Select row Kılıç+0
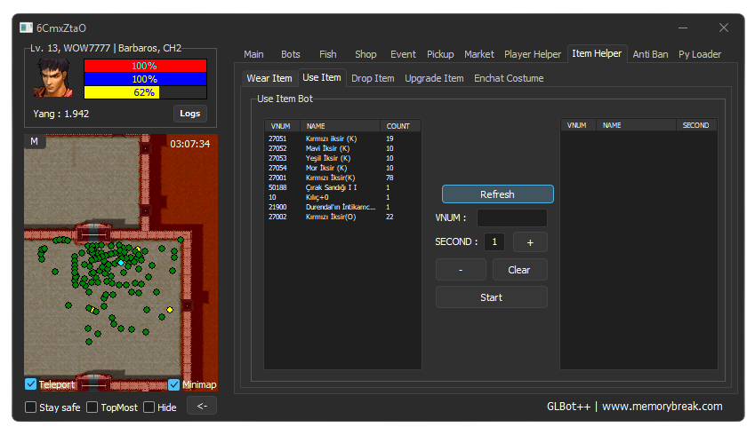Screen dimensions: 755x435 (342, 197)
